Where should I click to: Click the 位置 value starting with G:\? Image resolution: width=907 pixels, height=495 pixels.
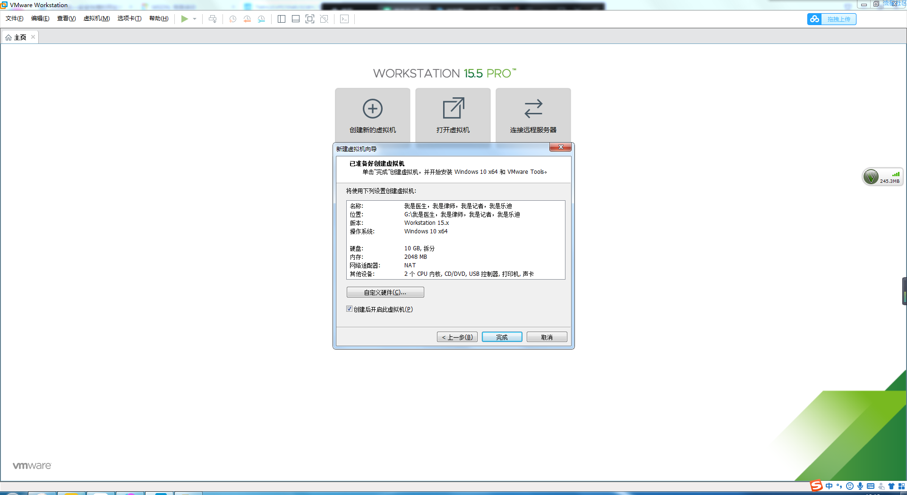pyautogui.click(x=462, y=214)
